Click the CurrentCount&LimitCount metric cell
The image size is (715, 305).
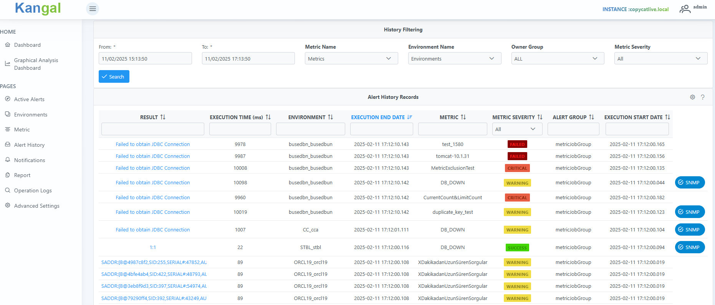pos(453,197)
